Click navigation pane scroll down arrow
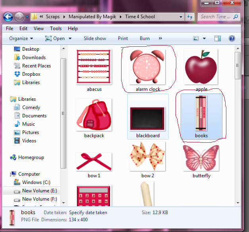Viewport: 249px width, 232px height. pos(64,203)
